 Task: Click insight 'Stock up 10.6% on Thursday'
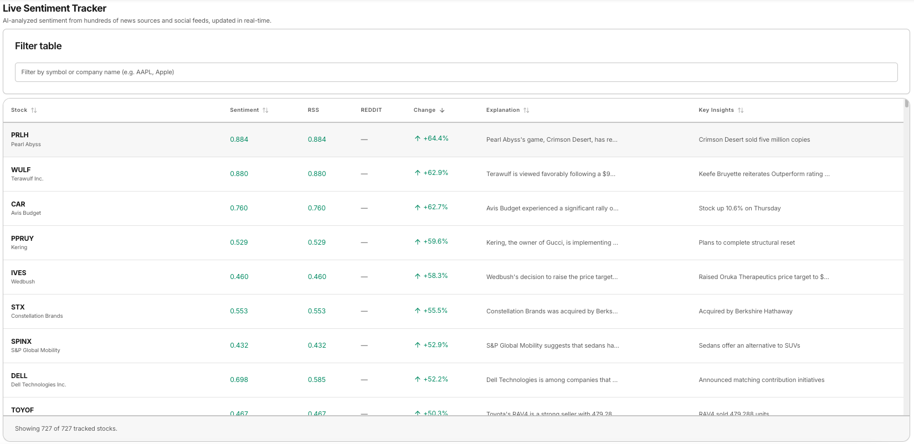[740, 208]
